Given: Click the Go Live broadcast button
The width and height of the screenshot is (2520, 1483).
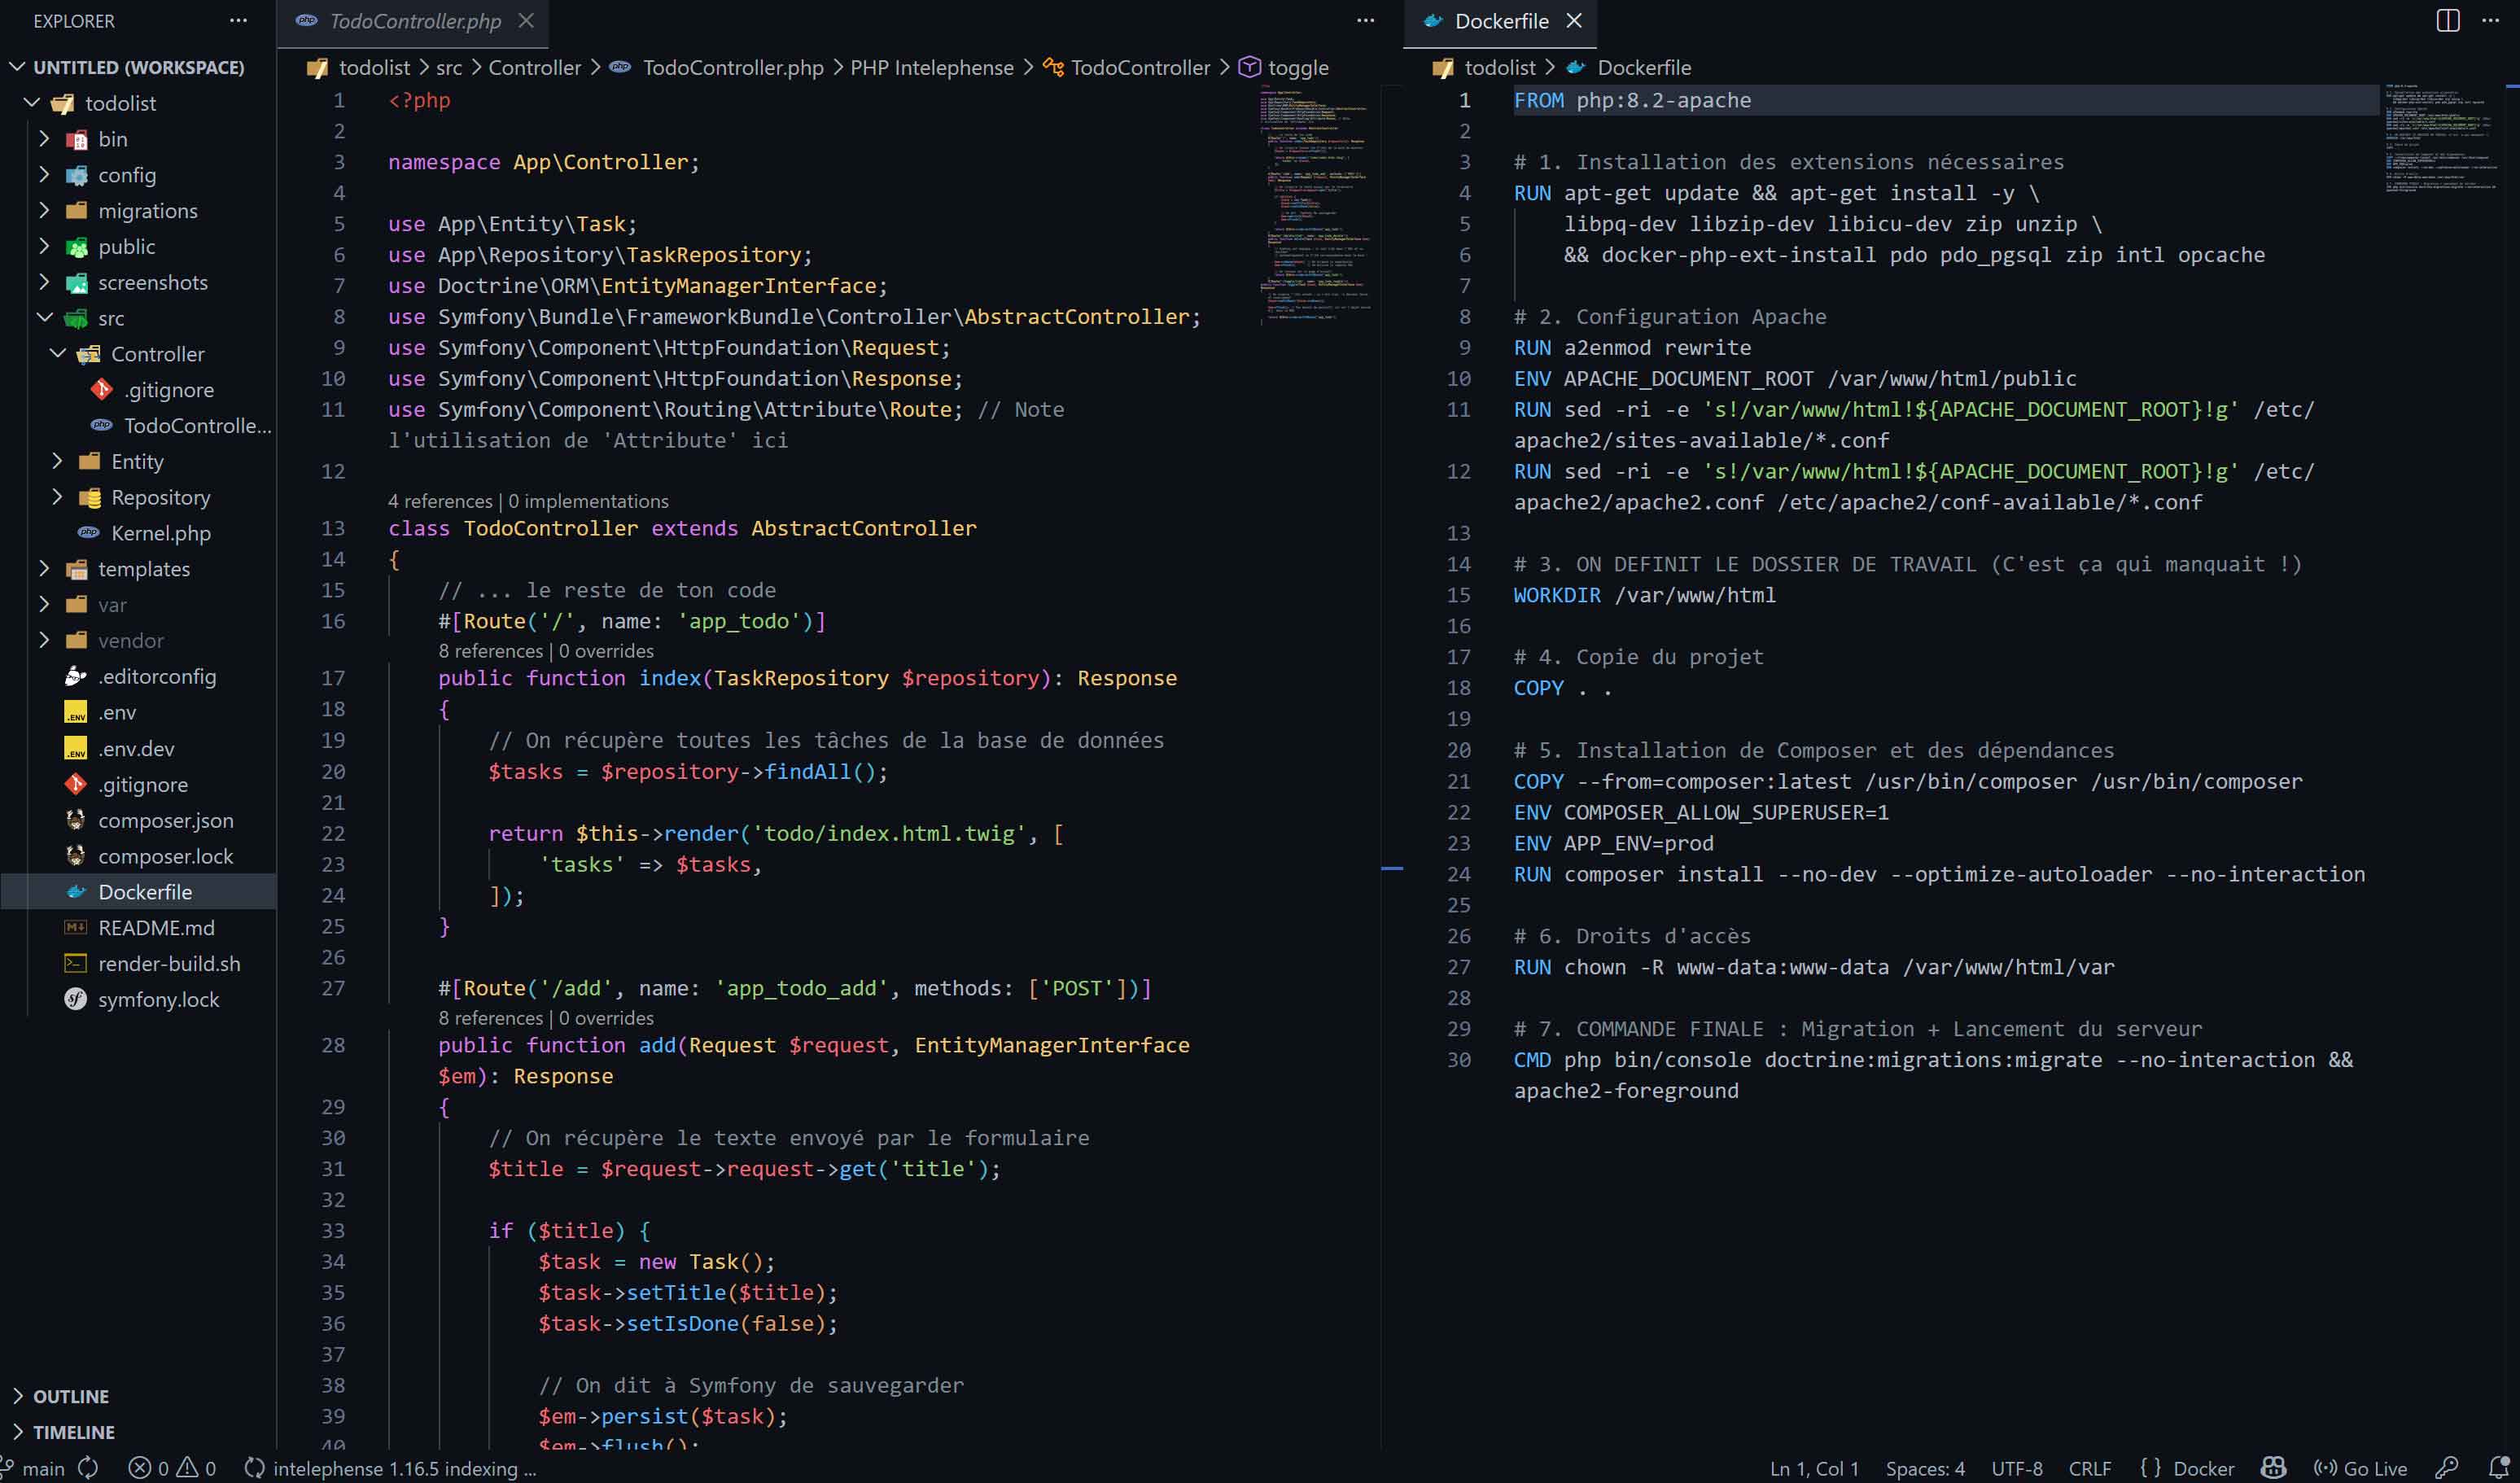Looking at the screenshot, I should (2360, 1468).
